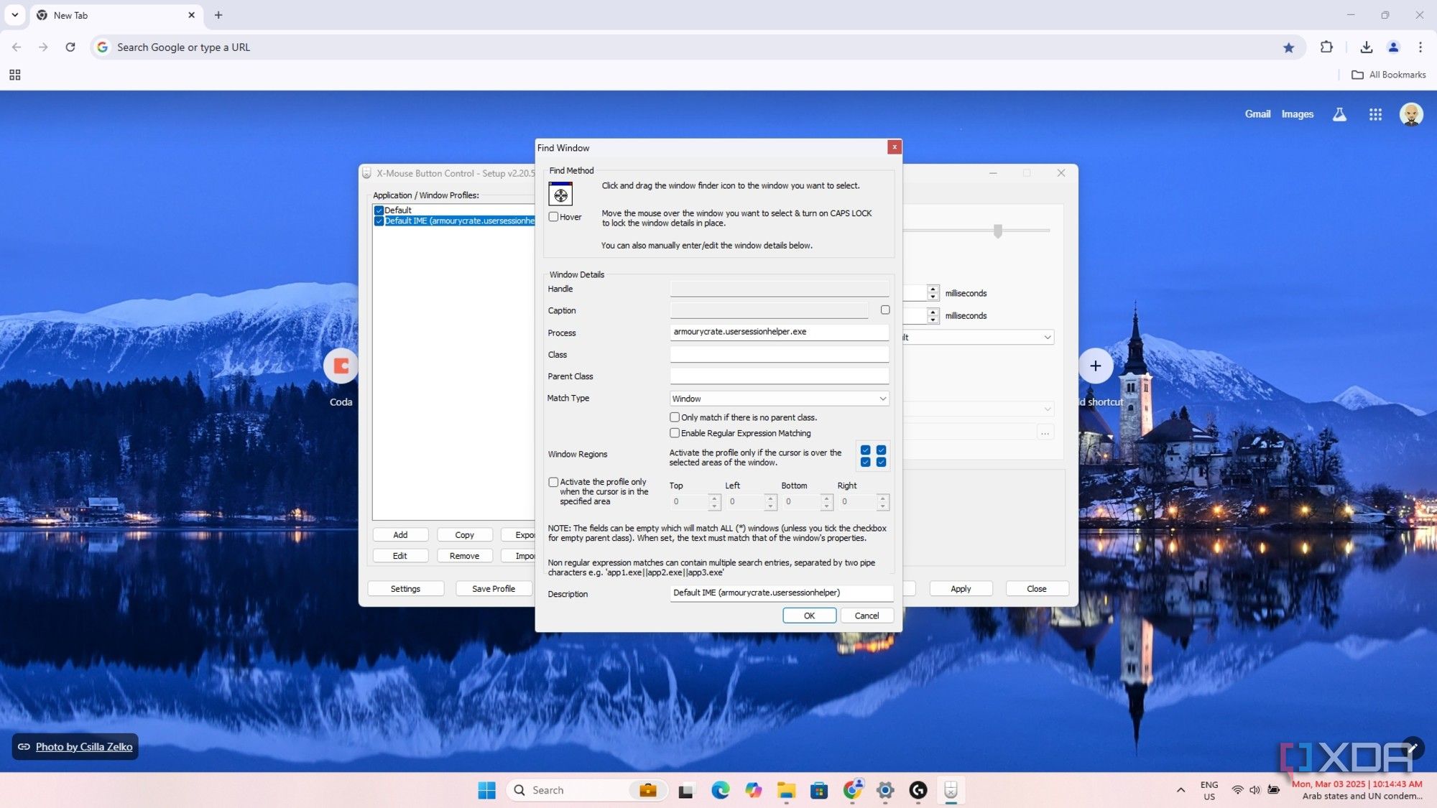
Task: Click into the Process input field
Action: [x=780, y=332]
